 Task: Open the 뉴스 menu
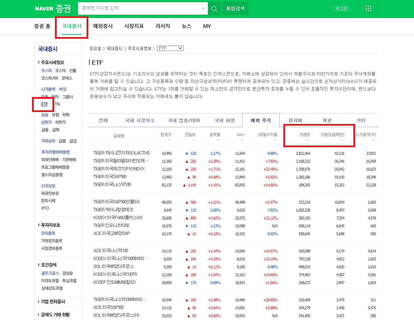coord(186,26)
